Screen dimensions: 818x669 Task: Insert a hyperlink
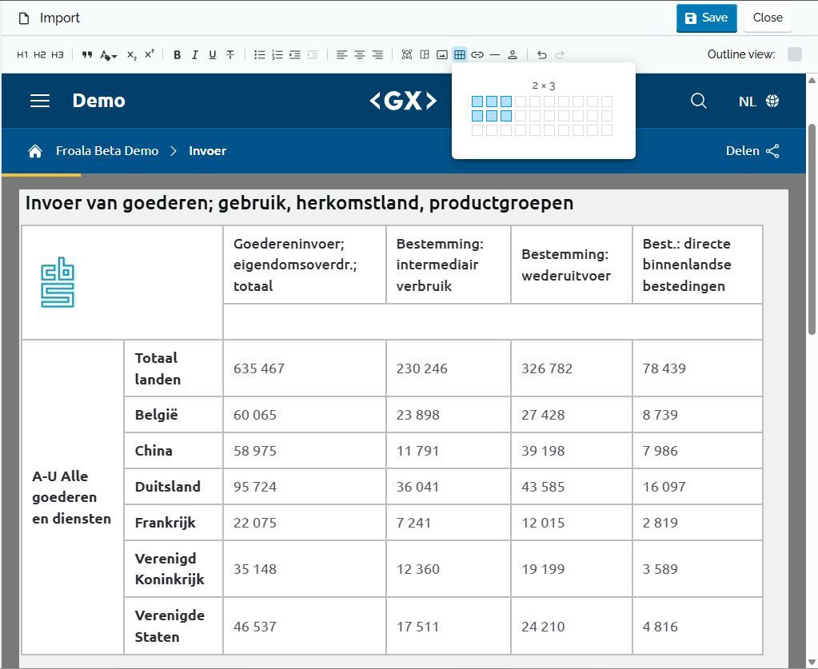coord(477,54)
